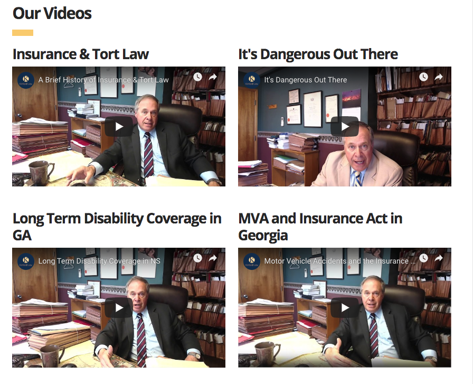
Task: Open 'A Brief History of Insurance & Tort Law' title link
Action: (103, 80)
